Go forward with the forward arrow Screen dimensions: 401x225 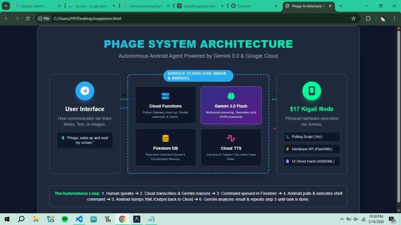(17, 18)
